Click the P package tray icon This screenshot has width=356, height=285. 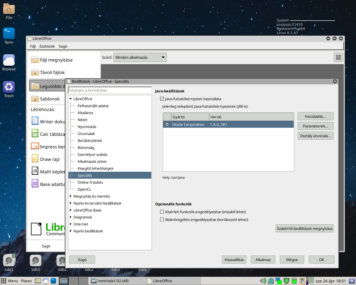click(x=302, y=281)
